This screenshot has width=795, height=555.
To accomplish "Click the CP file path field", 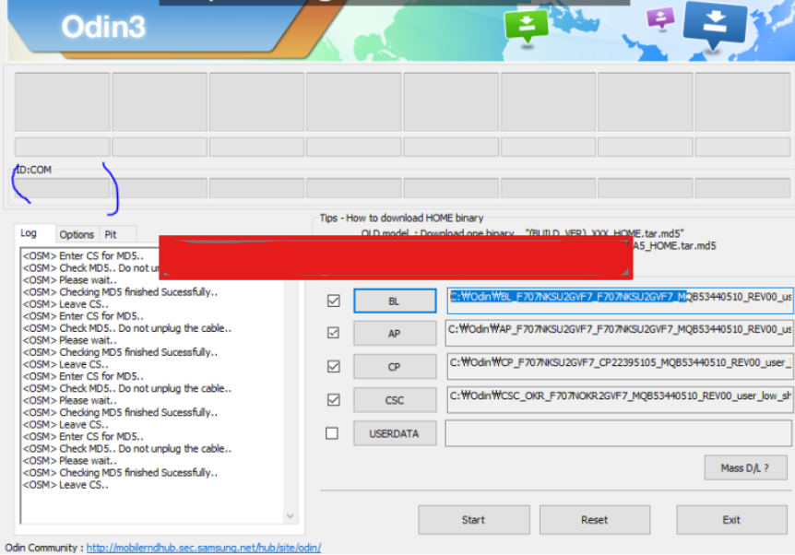I will (620, 366).
